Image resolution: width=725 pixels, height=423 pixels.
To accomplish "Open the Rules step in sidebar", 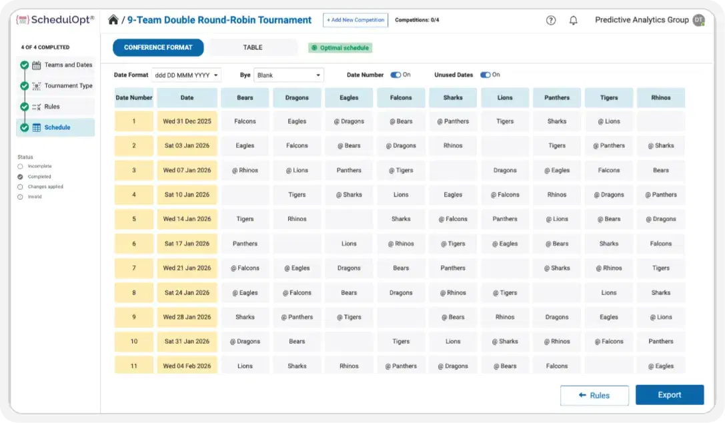I will [x=56, y=107].
